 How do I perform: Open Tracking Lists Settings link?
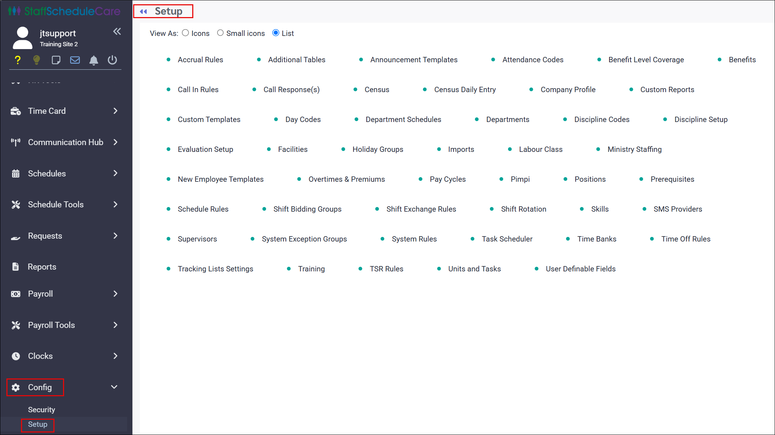[215, 269]
